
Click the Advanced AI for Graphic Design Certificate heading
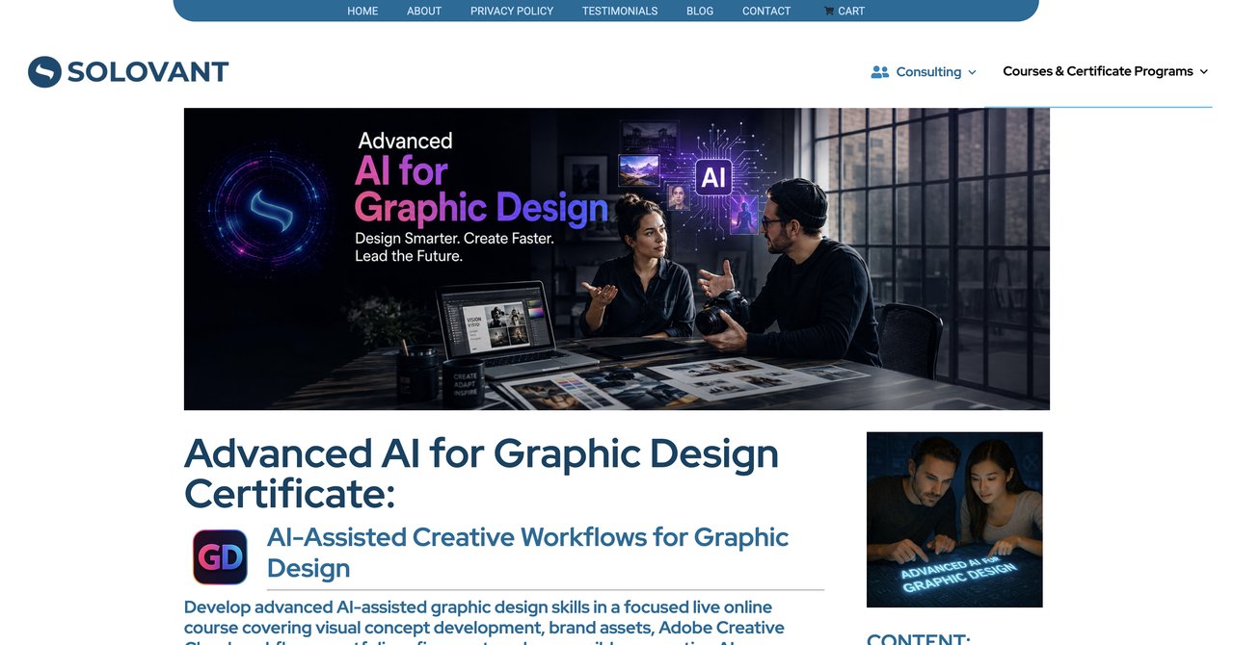click(481, 473)
